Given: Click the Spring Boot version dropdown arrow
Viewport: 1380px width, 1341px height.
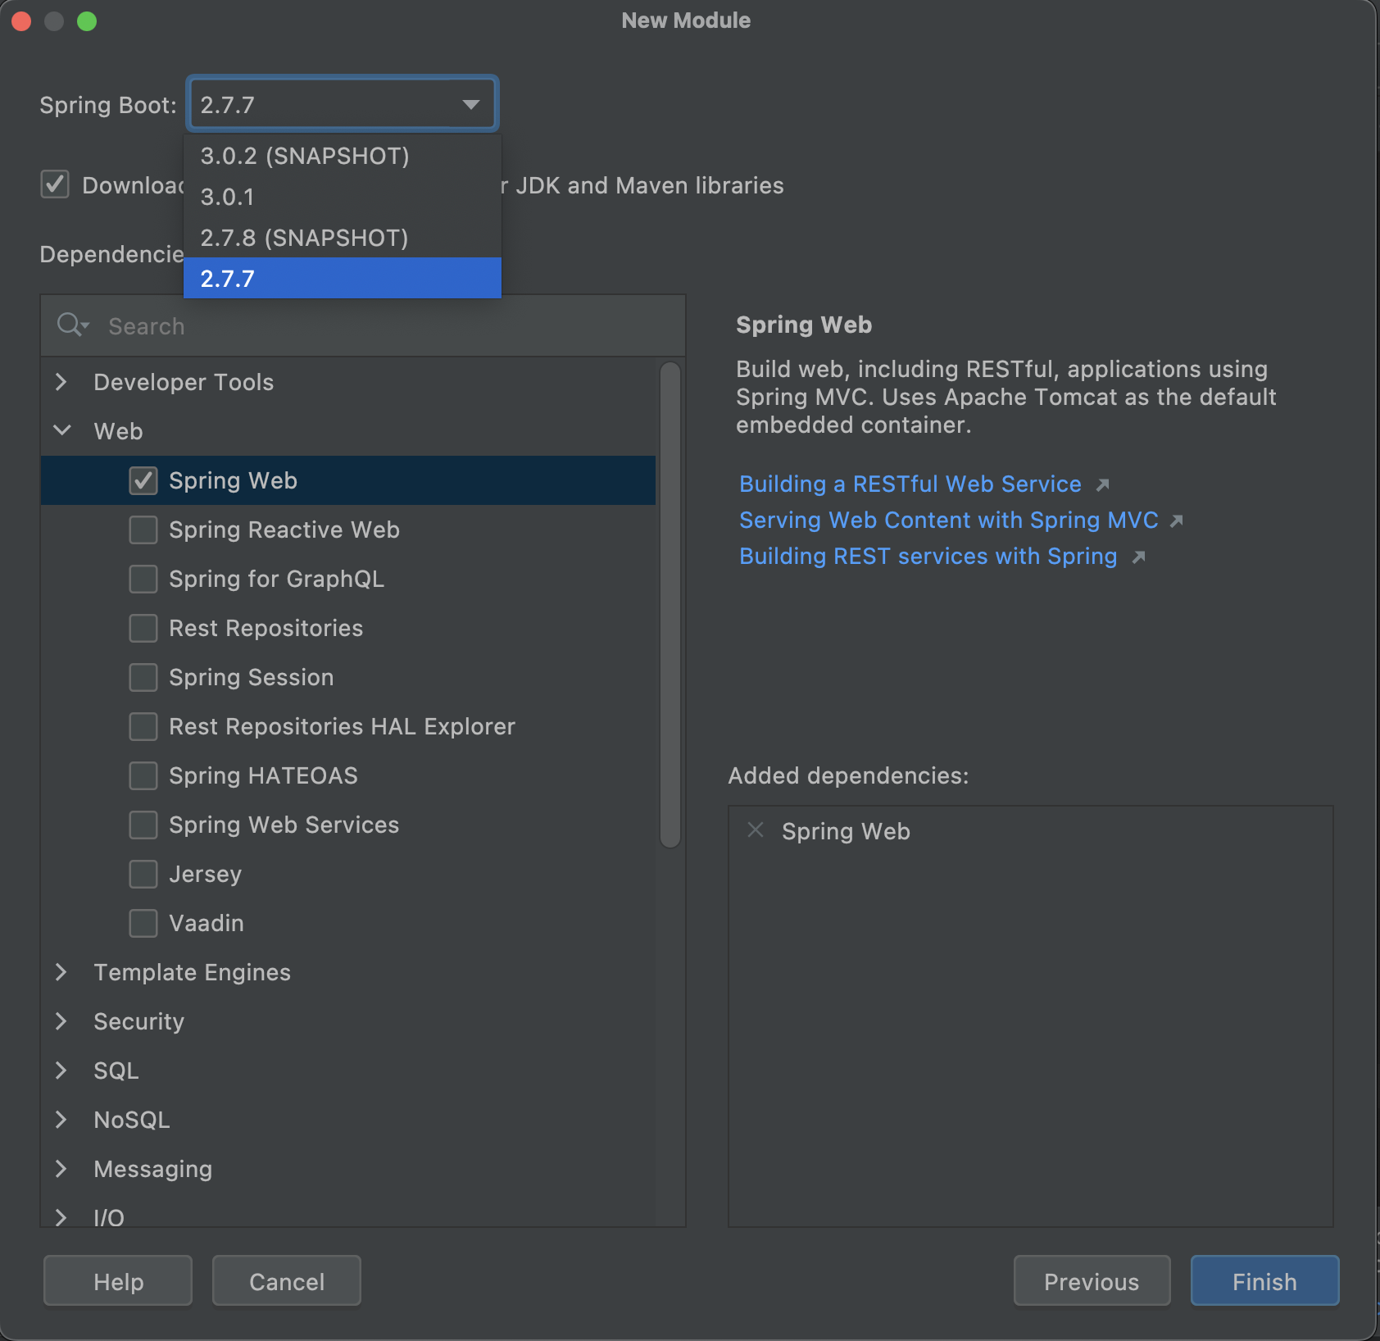Looking at the screenshot, I should point(470,104).
